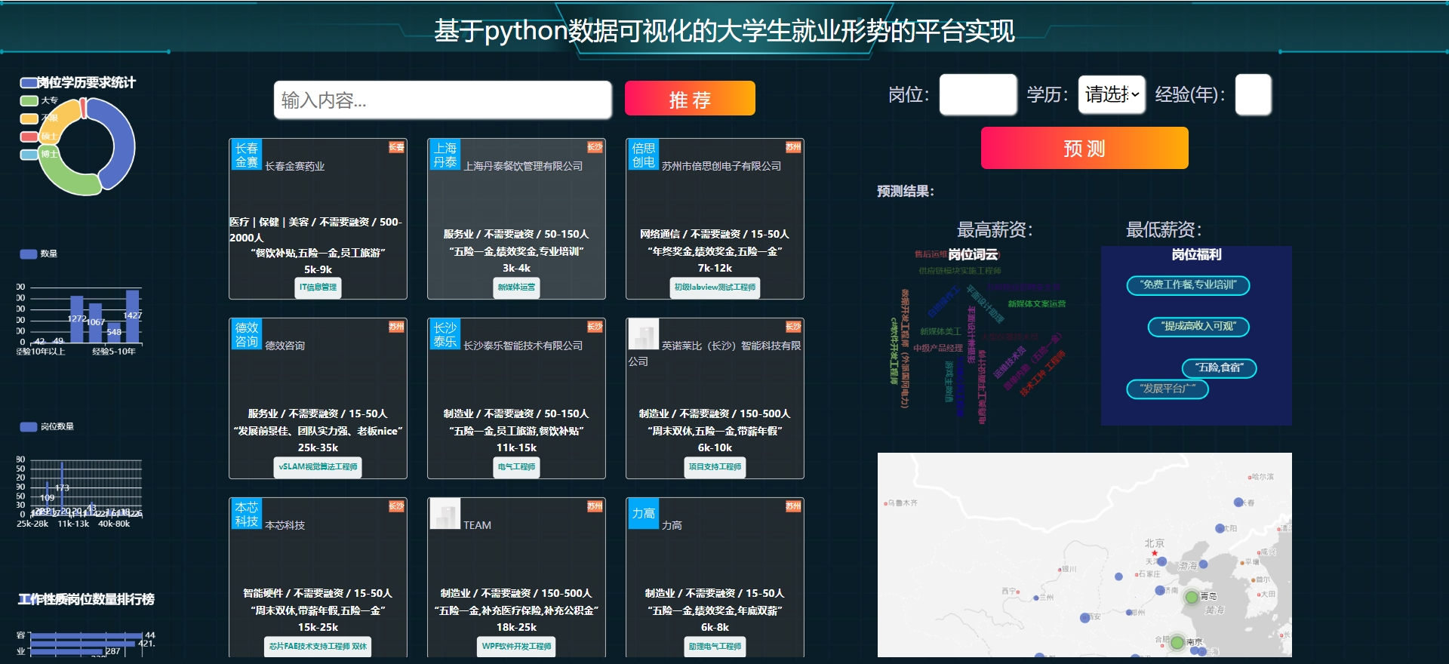
Task: Click the TEAM placeholder logo icon
Action: (x=445, y=514)
